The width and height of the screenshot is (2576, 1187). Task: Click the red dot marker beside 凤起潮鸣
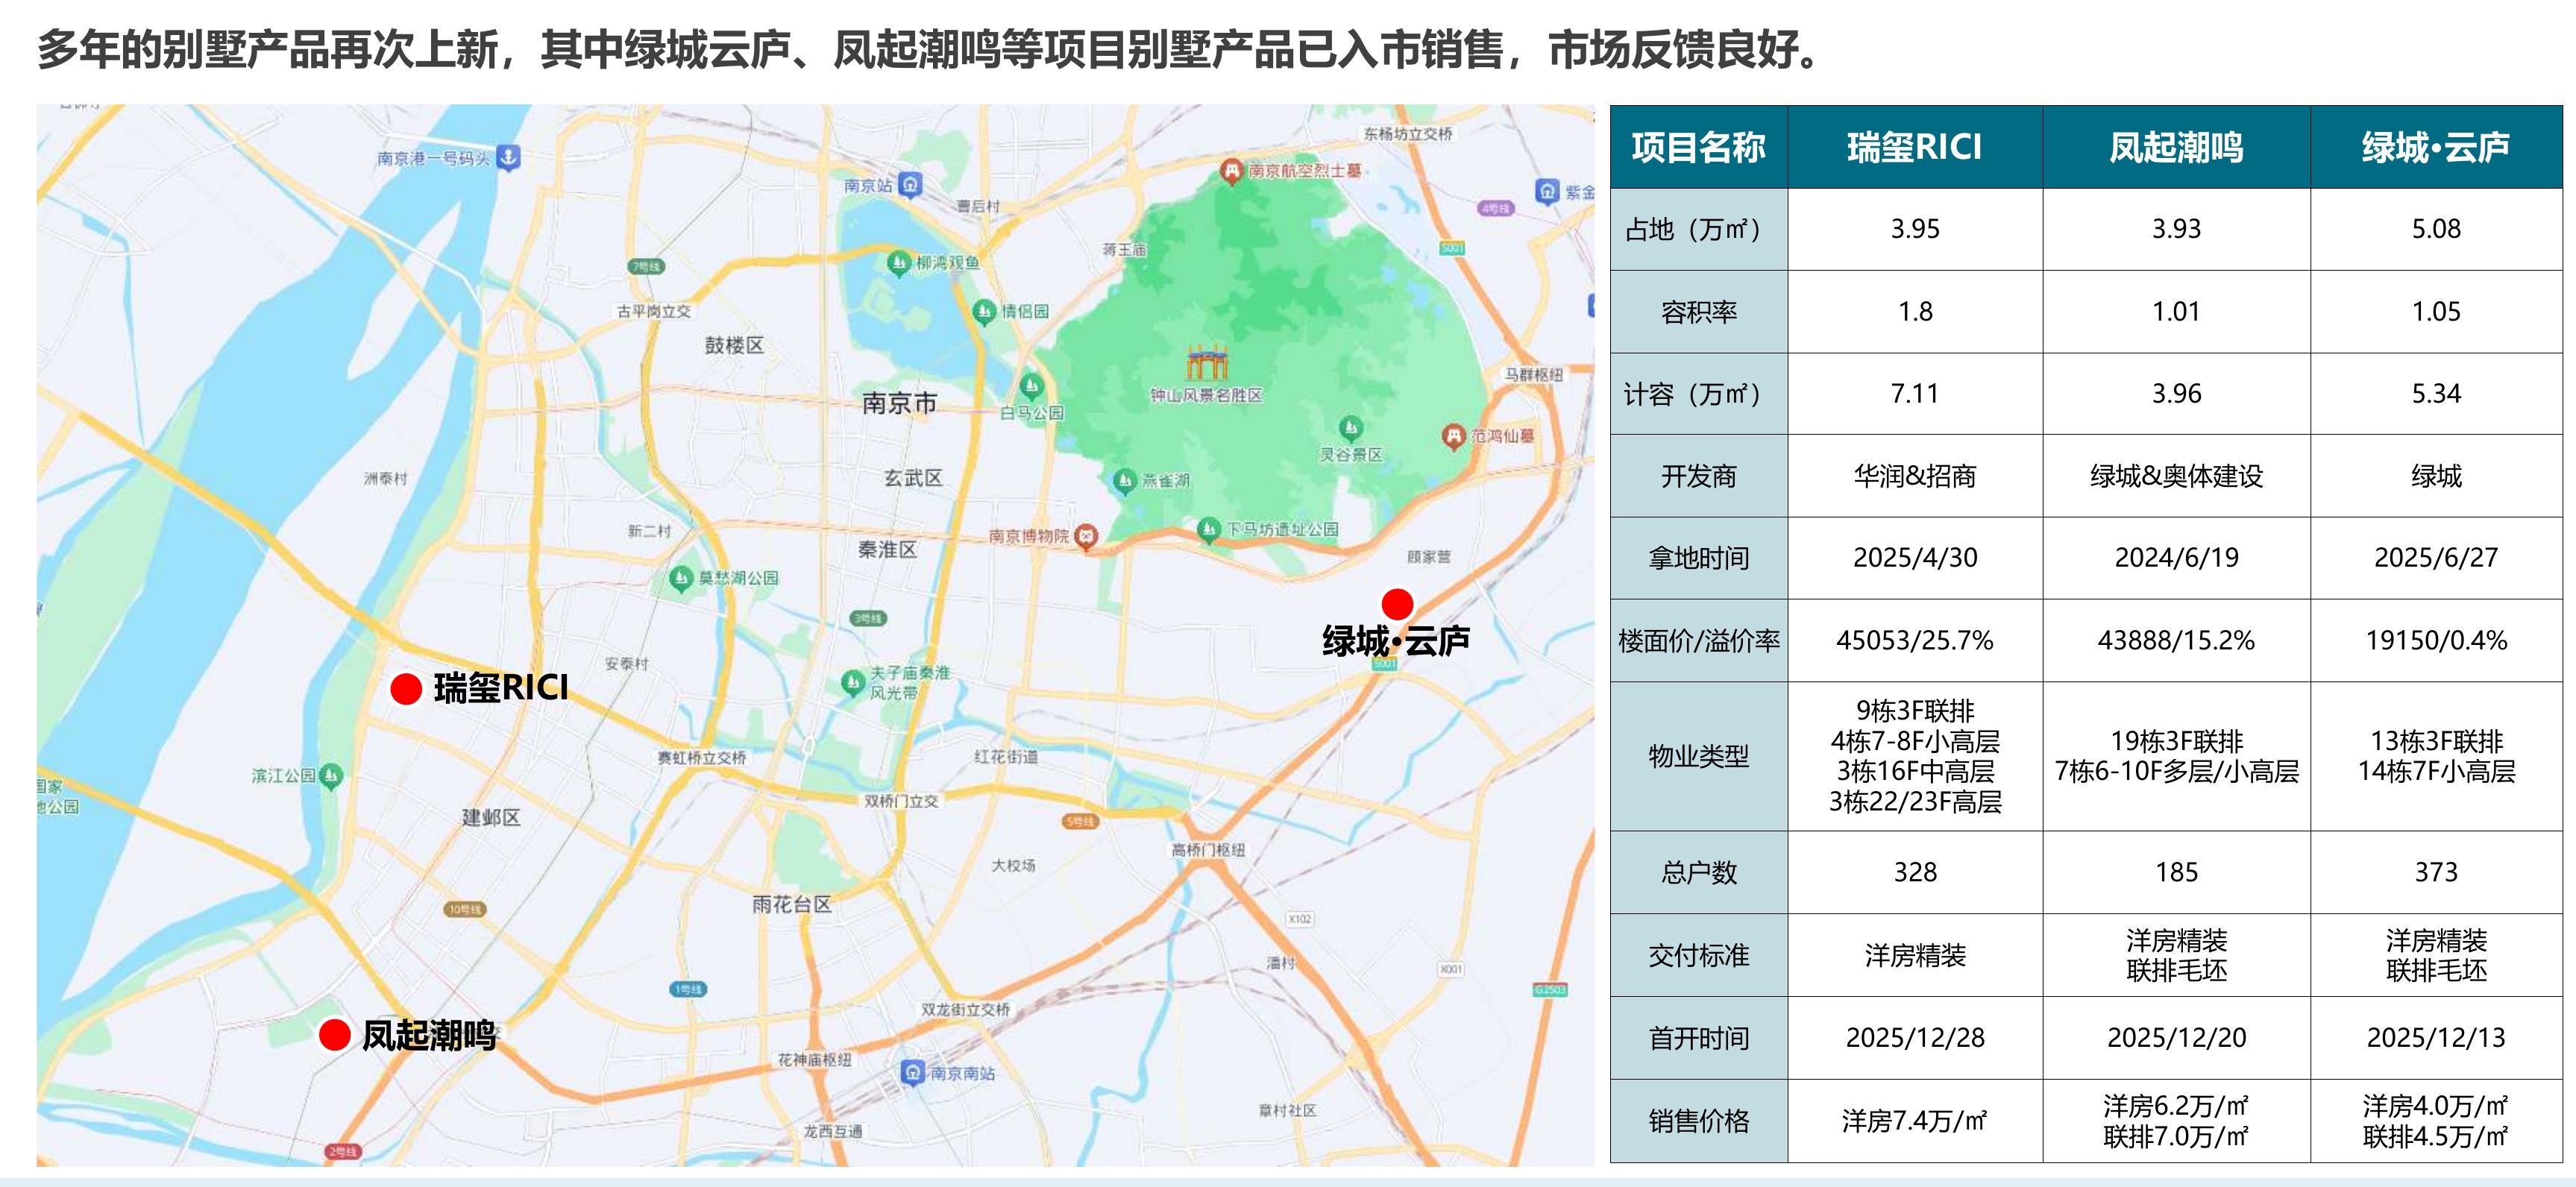(334, 1035)
